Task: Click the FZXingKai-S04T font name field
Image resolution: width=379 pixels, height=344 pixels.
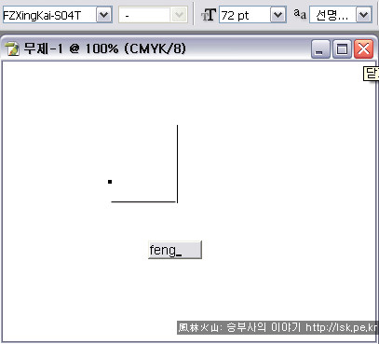Action: click(49, 15)
